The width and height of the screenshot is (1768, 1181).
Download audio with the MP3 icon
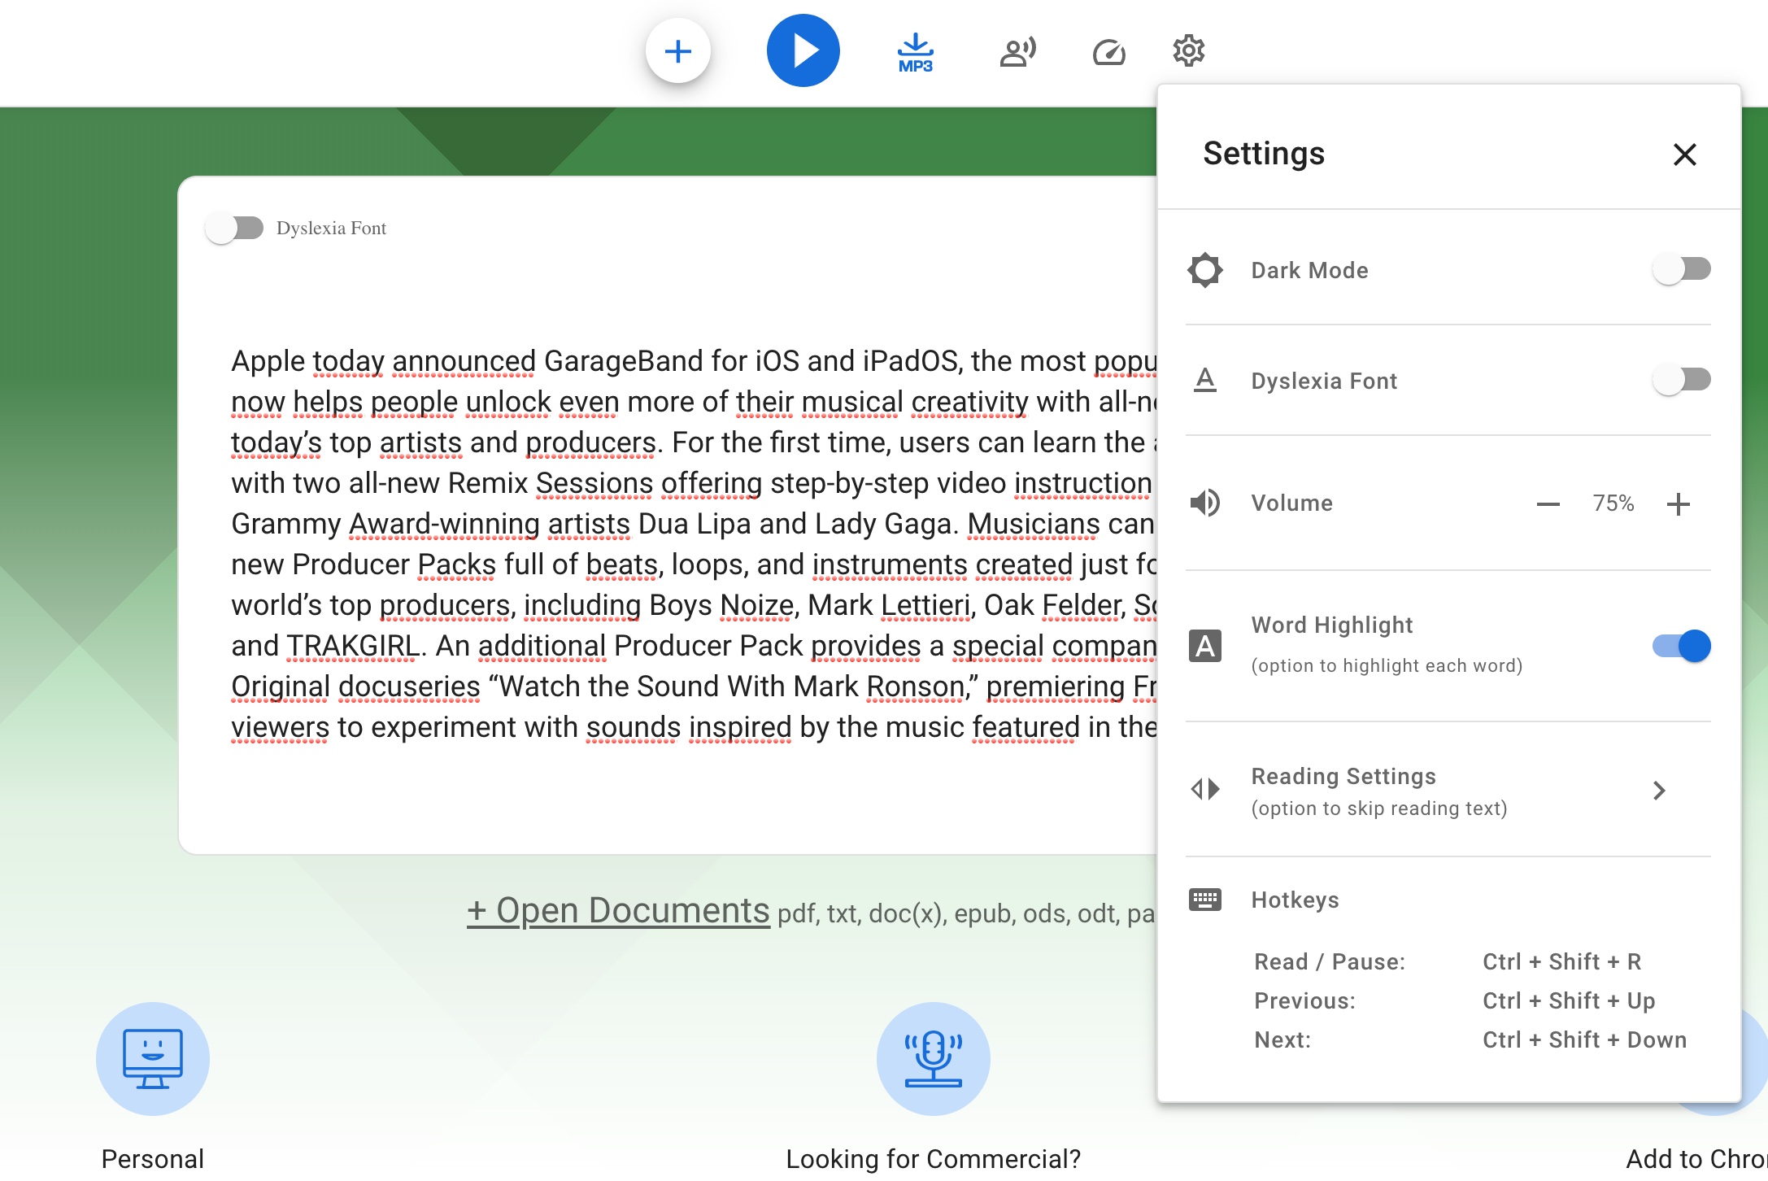point(915,53)
